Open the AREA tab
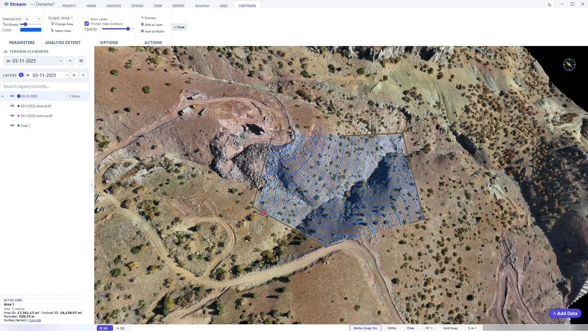 (x=223, y=6)
